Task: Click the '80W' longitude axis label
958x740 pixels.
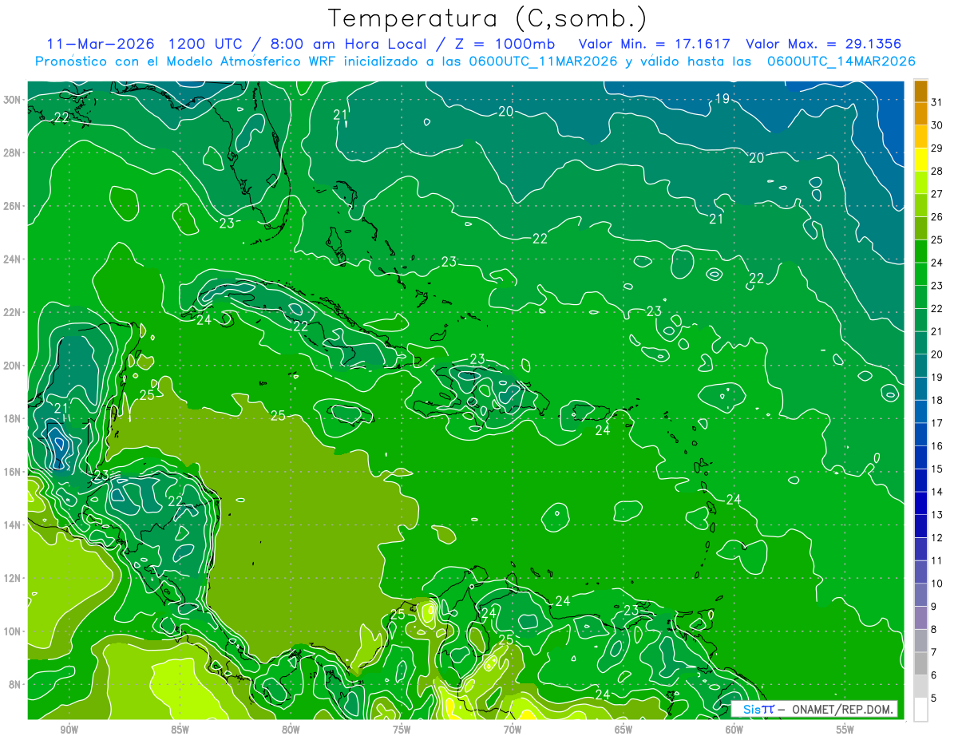Action: click(x=291, y=730)
